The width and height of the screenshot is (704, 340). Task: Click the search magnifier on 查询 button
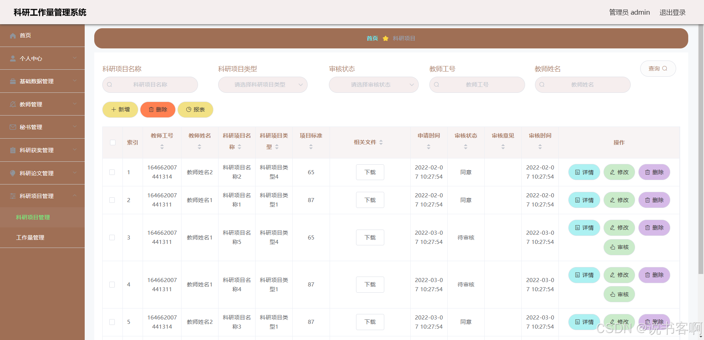(665, 69)
